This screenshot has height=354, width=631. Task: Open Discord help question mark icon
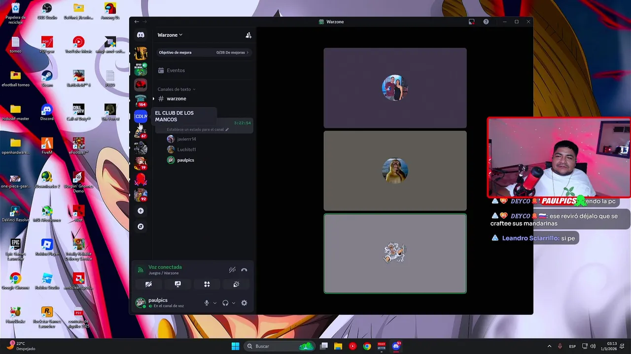pos(486,22)
